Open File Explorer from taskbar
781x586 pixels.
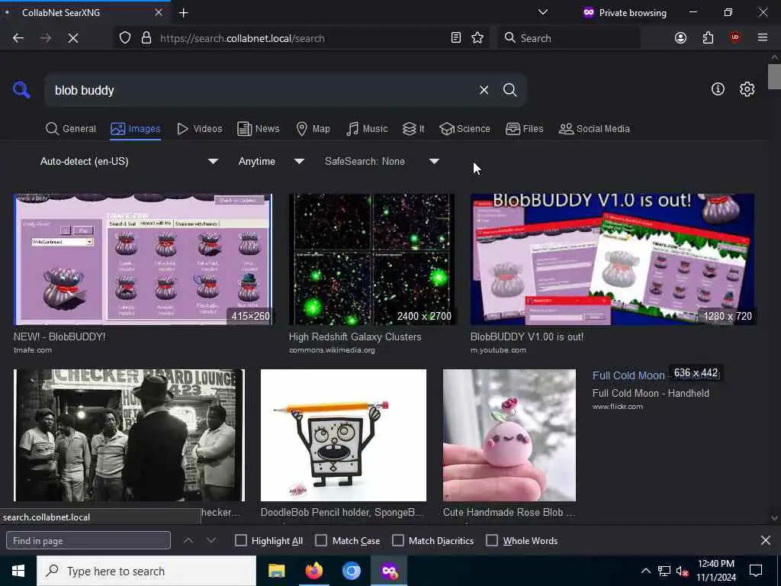coord(276,571)
